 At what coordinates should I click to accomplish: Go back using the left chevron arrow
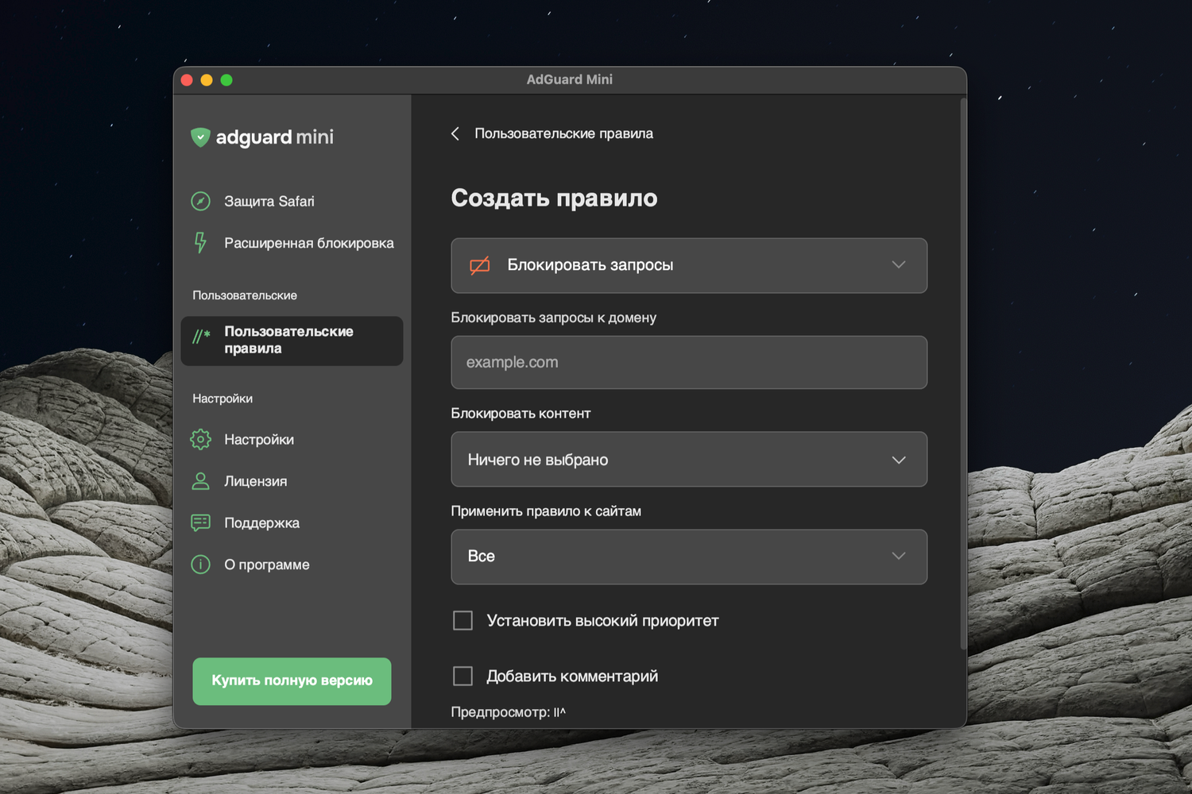tap(455, 133)
